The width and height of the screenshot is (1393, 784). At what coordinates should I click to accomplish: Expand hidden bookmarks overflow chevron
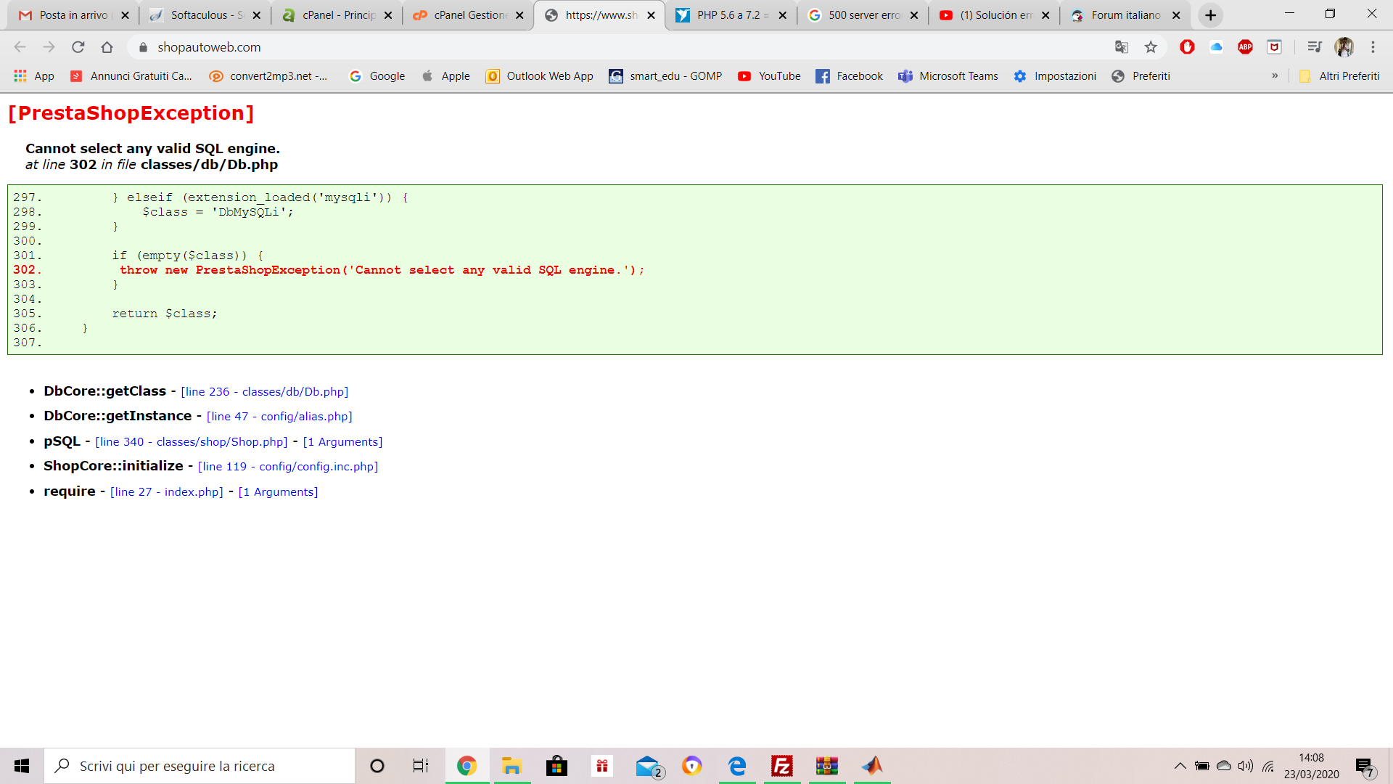click(1275, 75)
